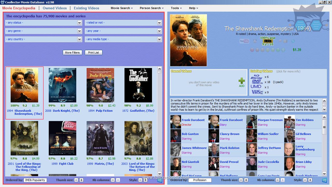Decrease style in movie list panel
The width and height of the screenshot is (332, 187).
[x=140, y=180]
